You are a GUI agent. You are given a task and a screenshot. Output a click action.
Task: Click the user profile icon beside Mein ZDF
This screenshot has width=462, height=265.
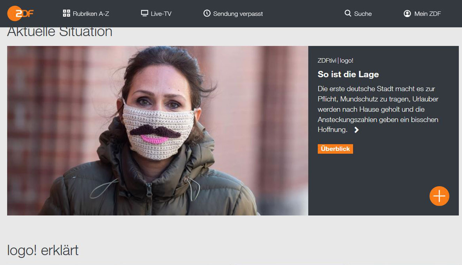click(407, 14)
